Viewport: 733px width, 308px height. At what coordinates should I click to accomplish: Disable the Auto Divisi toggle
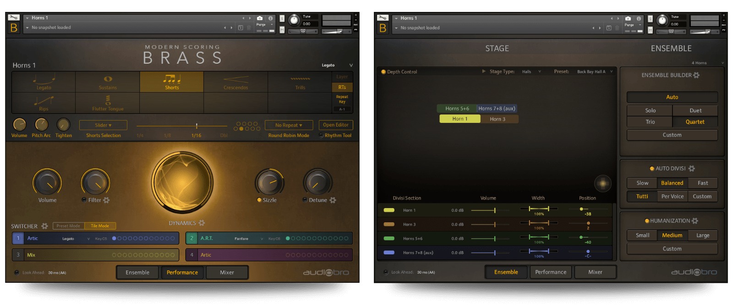(652, 169)
